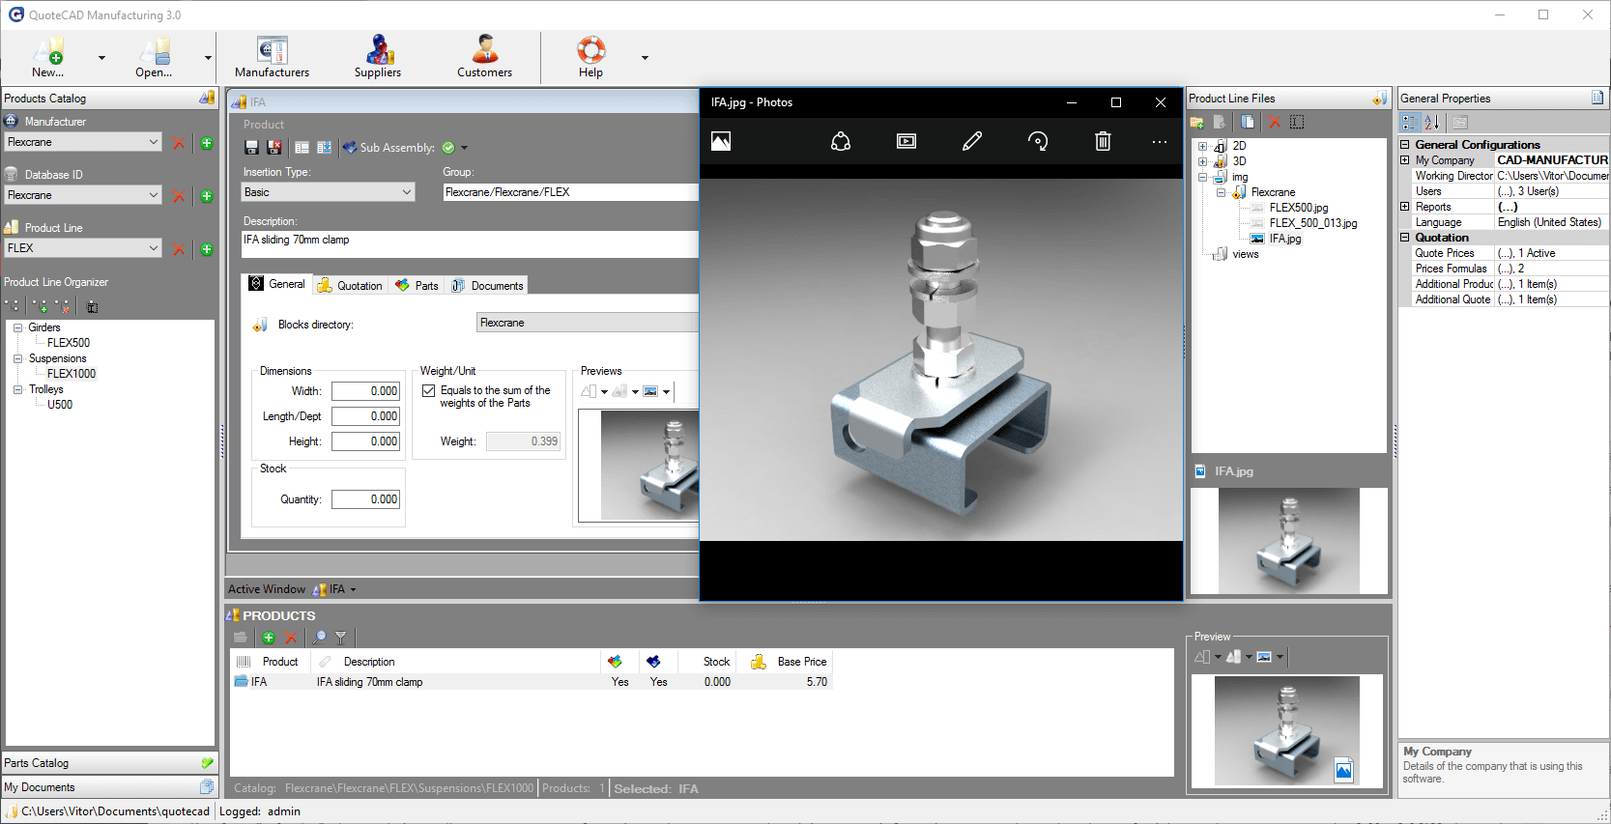Toggle weight equals sum of parts checkbox

coord(428,391)
